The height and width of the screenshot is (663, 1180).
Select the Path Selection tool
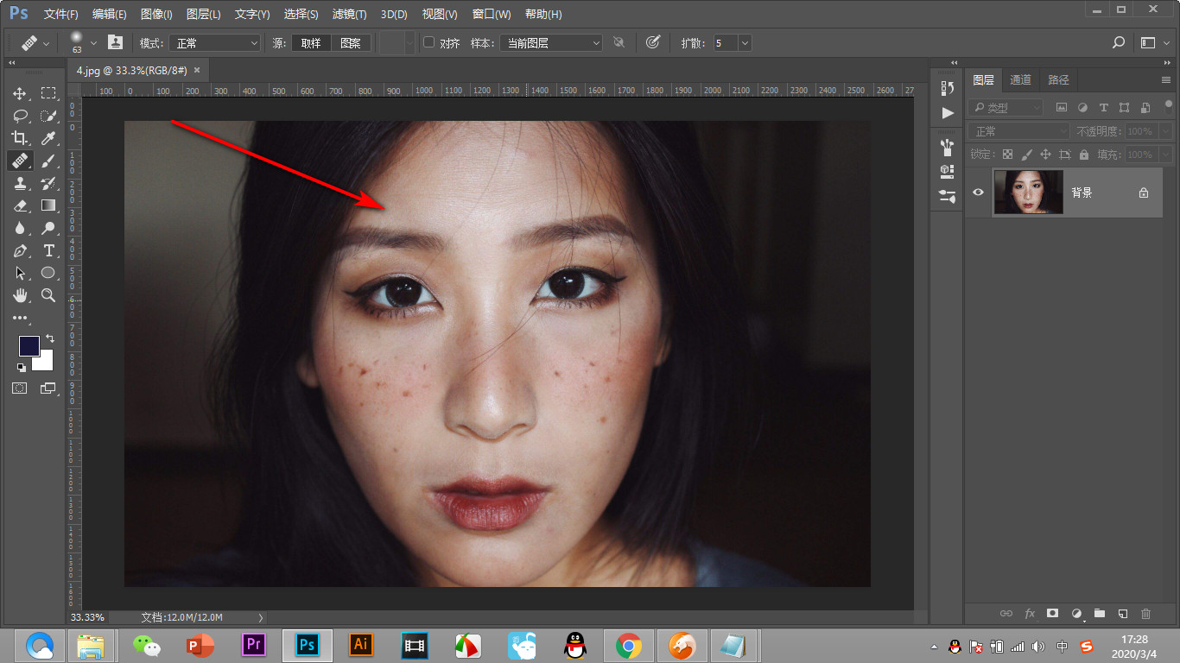pyautogui.click(x=20, y=273)
